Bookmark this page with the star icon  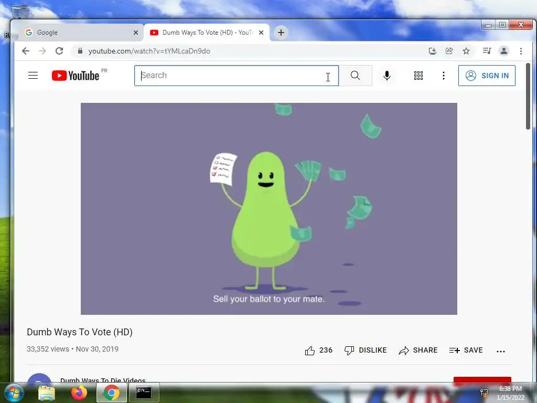[466, 51]
